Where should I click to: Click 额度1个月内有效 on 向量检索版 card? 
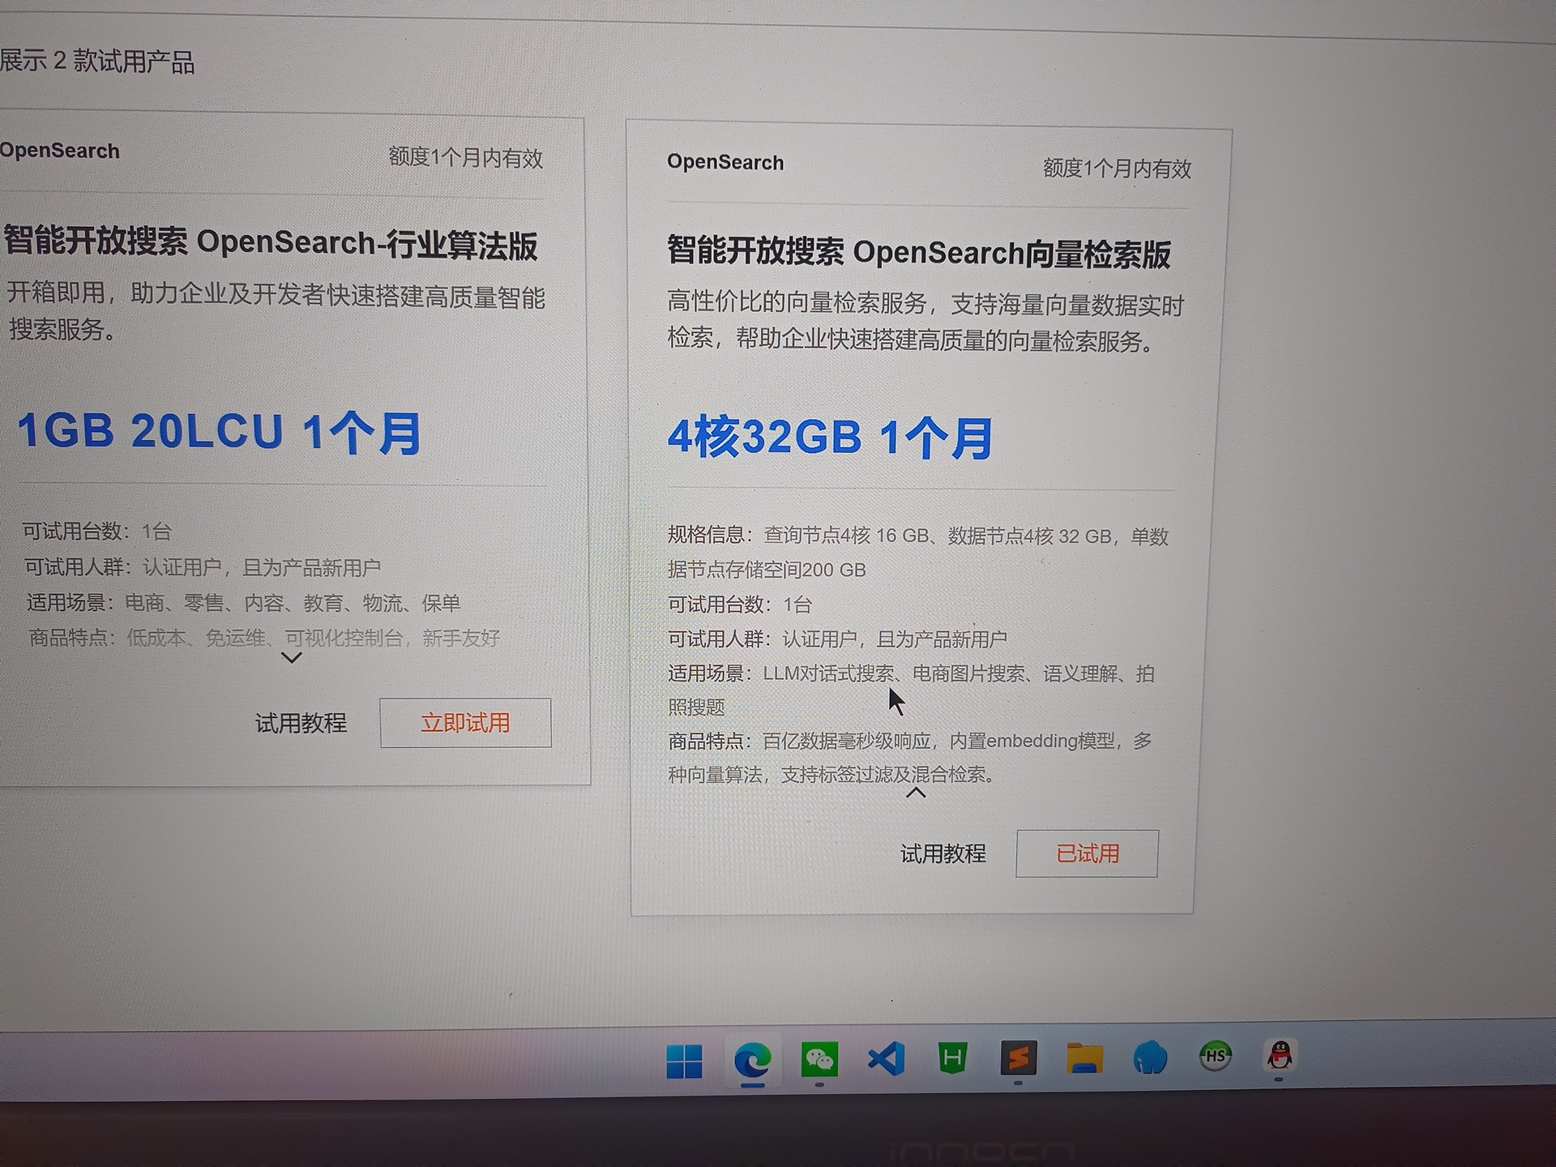pyautogui.click(x=1117, y=169)
